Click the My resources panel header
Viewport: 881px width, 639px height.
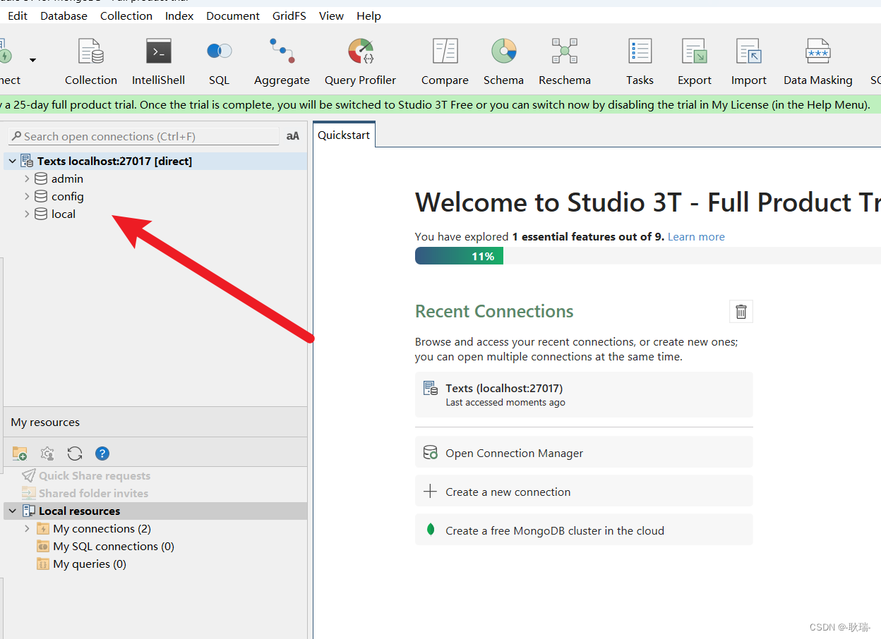tap(155, 422)
